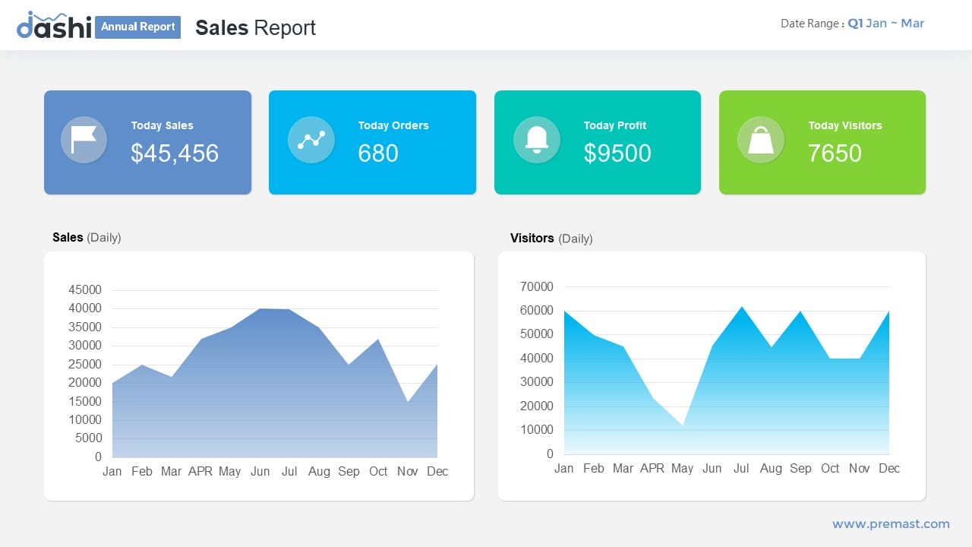Viewport: 972px width, 547px height.
Task: Click the Today Visitors label
Action: 845,125
